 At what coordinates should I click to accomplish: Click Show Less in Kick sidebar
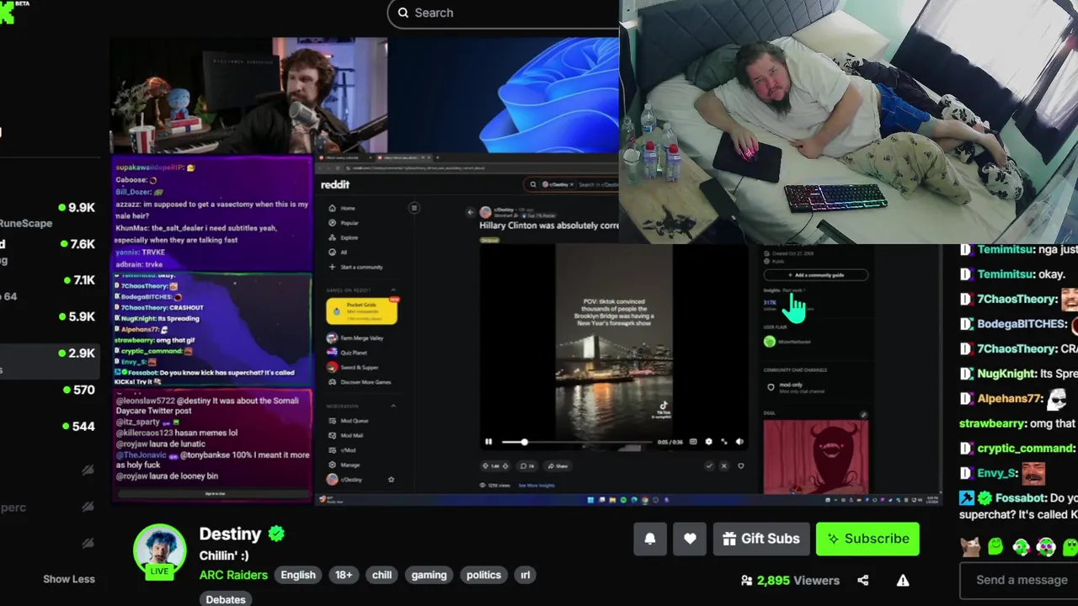pos(69,579)
